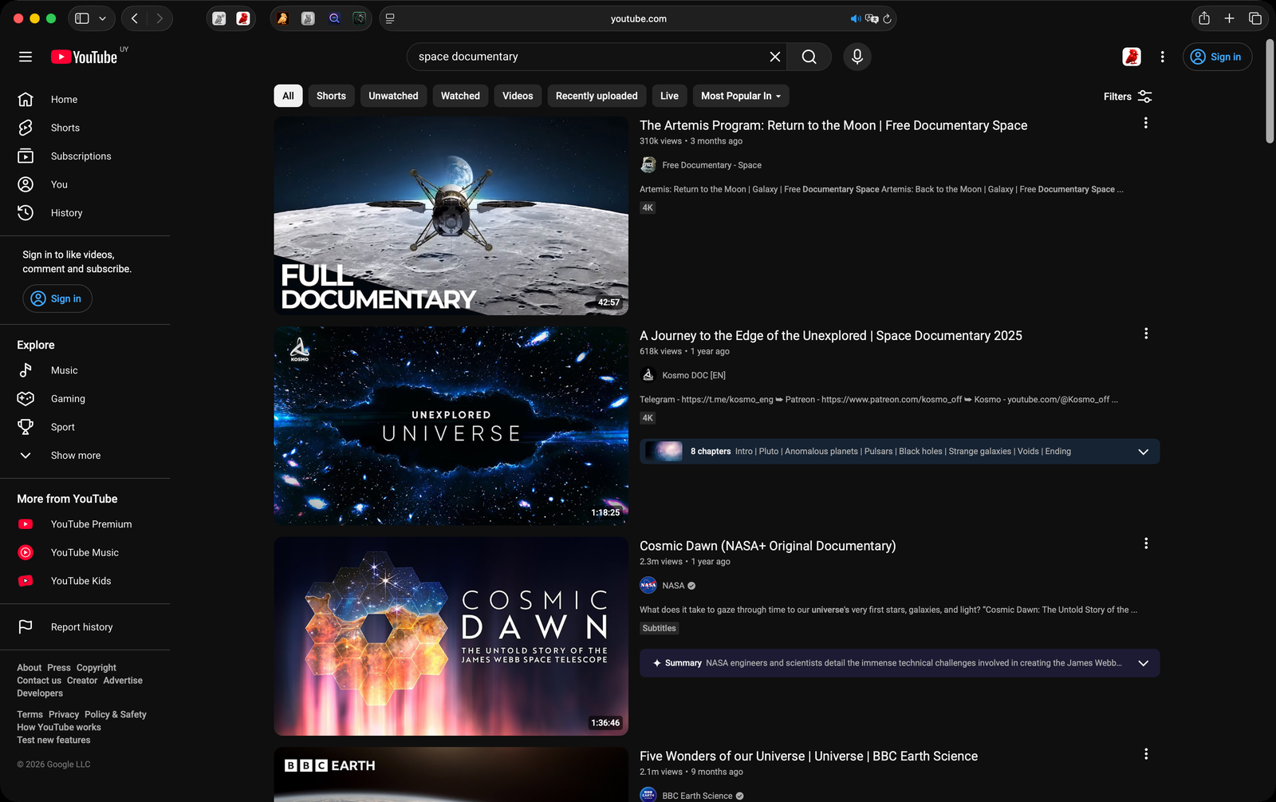Open more options for Unexplored Universe video
1276x802 pixels.
click(x=1146, y=334)
